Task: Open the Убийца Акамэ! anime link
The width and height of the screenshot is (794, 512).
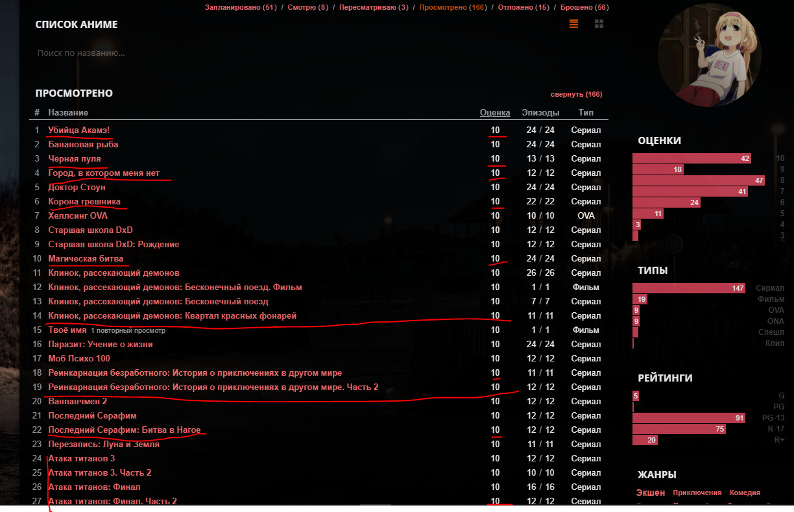Action: coord(78,130)
